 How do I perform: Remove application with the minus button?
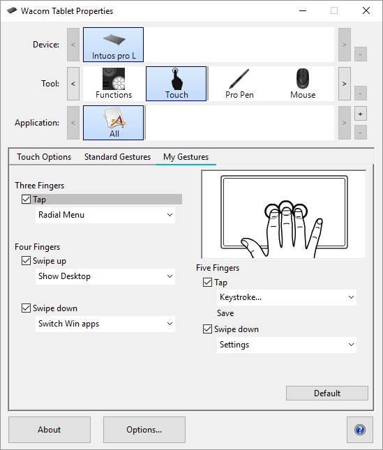pyautogui.click(x=361, y=133)
